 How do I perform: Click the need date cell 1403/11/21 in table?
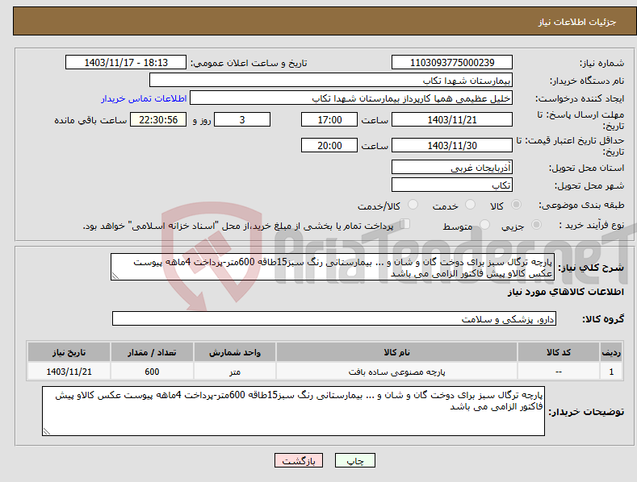(x=69, y=372)
